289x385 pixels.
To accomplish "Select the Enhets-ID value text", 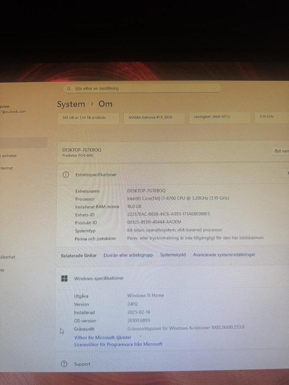I will pos(169,214).
